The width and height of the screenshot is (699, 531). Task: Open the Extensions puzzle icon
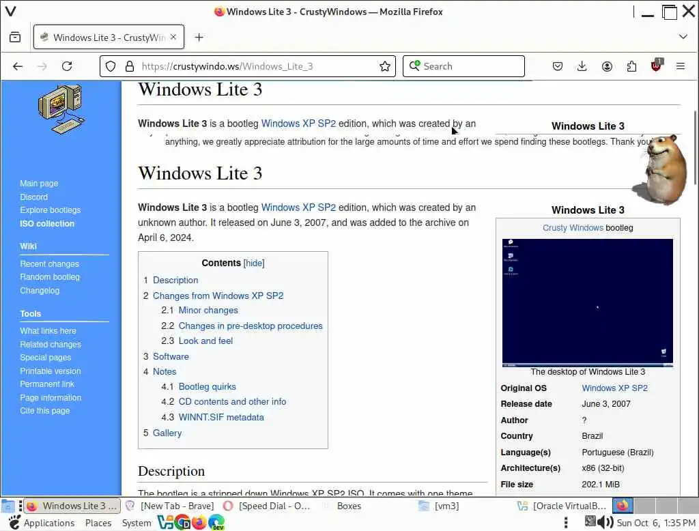pos(631,66)
